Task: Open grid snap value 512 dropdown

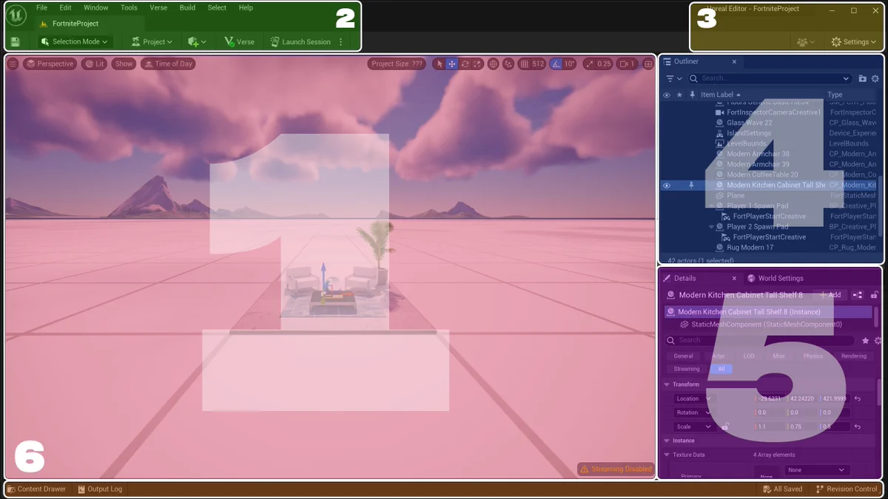Action: click(539, 64)
